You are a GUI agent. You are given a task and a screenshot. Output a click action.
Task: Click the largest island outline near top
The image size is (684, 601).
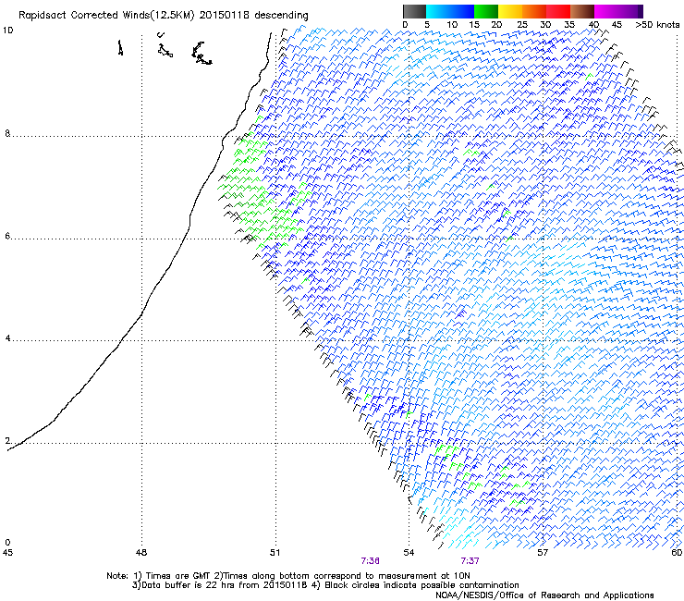[202, 54]
